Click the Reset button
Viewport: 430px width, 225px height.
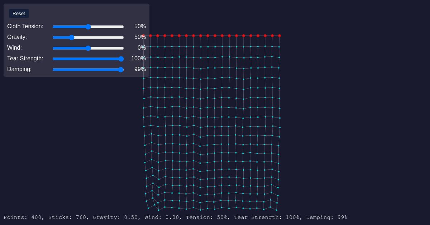19,14
